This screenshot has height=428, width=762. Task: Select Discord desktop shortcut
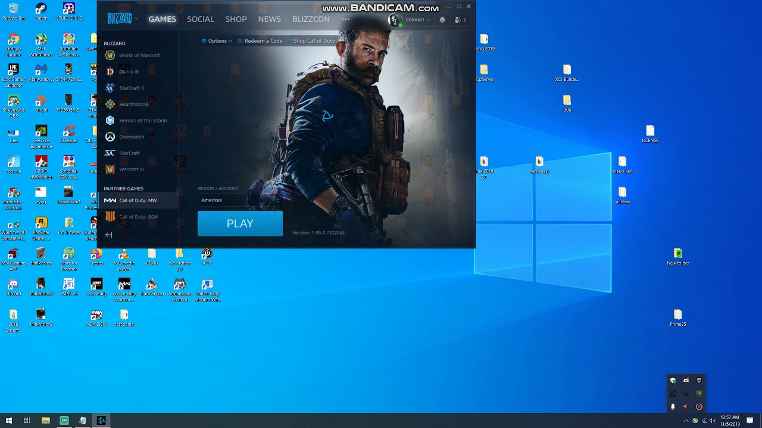(13, 287)
